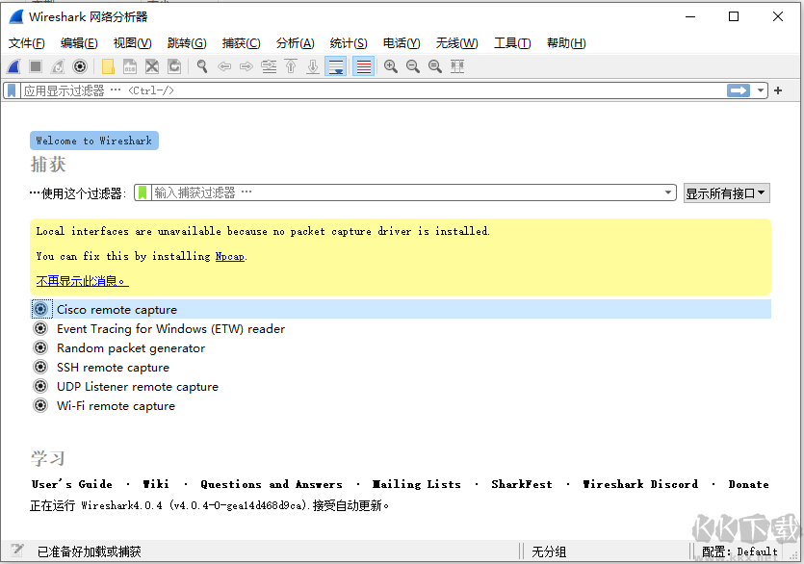Select the Random packet generator interface
The height and width of the screenshot is (564, 804).
(130, 347)
